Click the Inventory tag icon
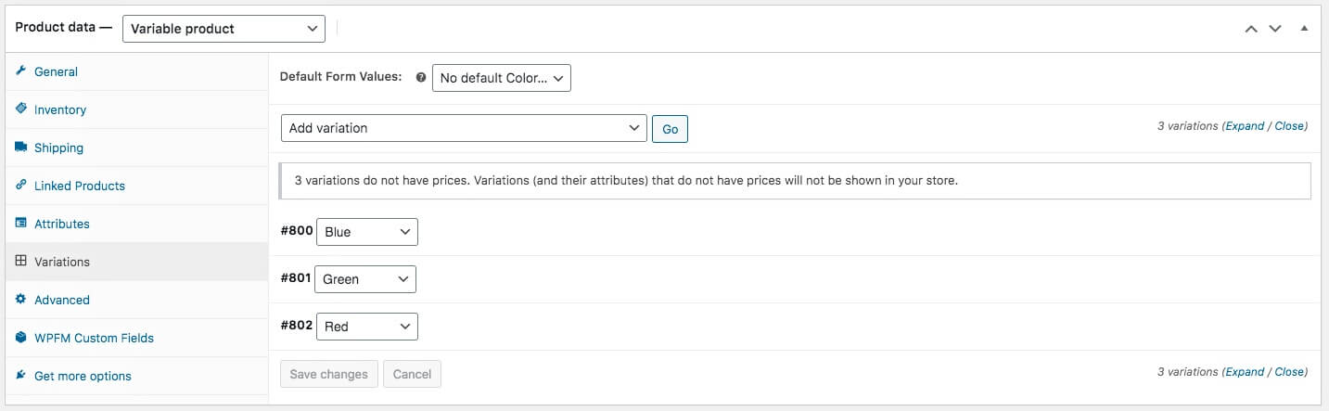Viewport: 1329px width, 411px height. point(21,109)
